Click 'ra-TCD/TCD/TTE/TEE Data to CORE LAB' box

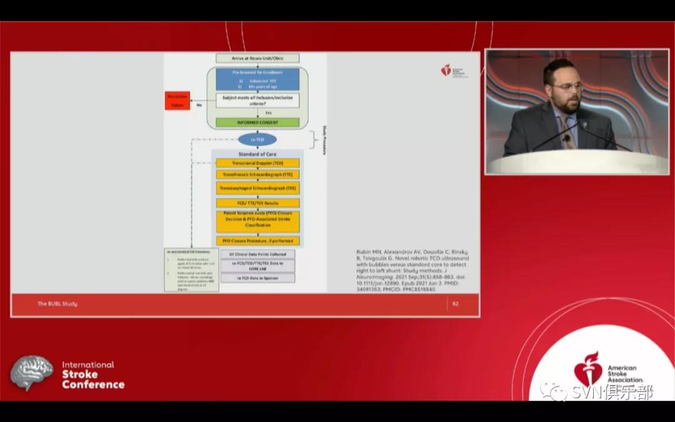point(257,266)
